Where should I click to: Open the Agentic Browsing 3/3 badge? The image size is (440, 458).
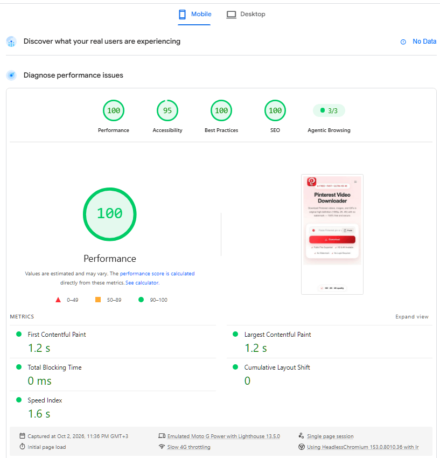(329, 110)
